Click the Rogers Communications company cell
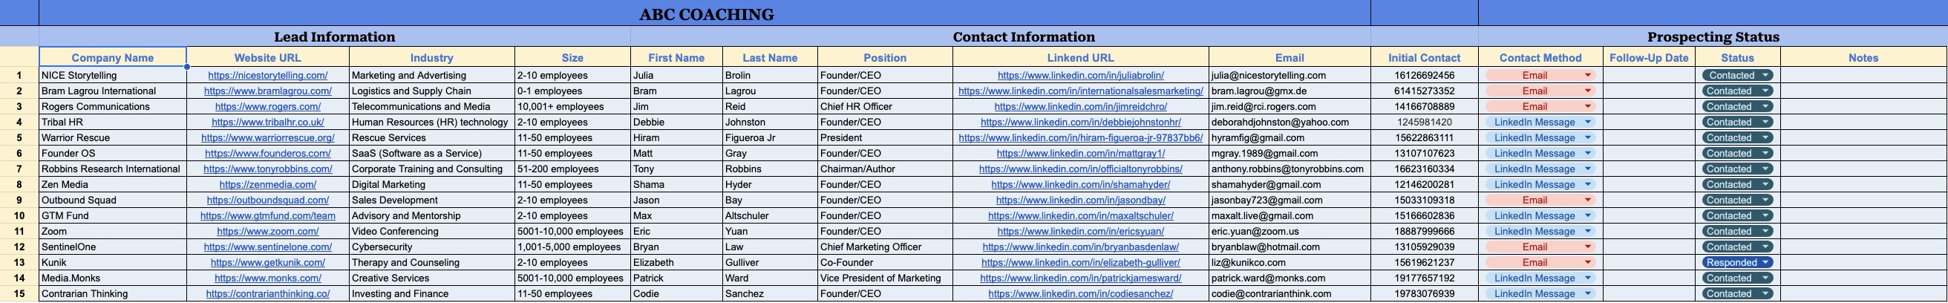 (x=112, y=106)
